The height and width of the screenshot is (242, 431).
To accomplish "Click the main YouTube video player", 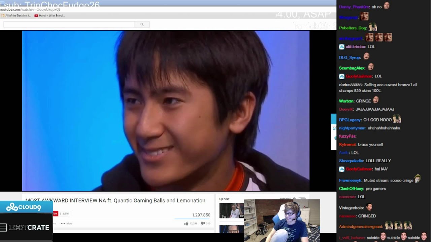I will pos(166,111).
